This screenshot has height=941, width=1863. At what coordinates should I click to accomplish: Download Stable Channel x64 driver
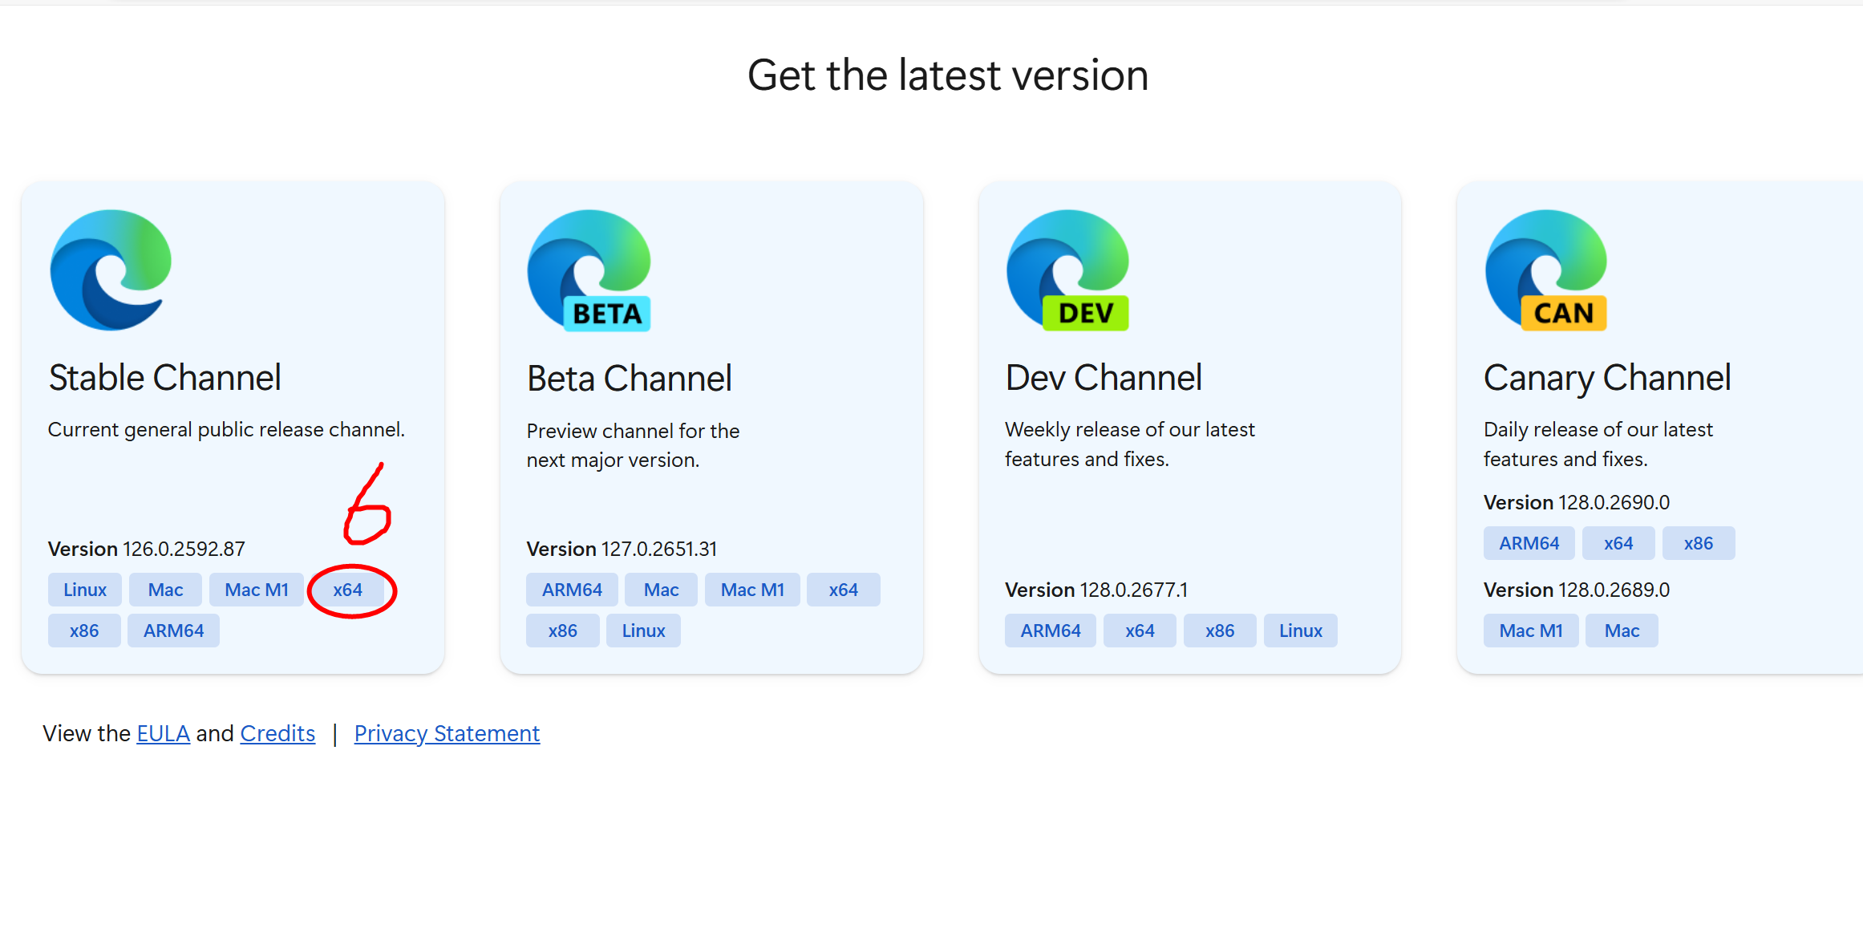click(x=347, y=590)
